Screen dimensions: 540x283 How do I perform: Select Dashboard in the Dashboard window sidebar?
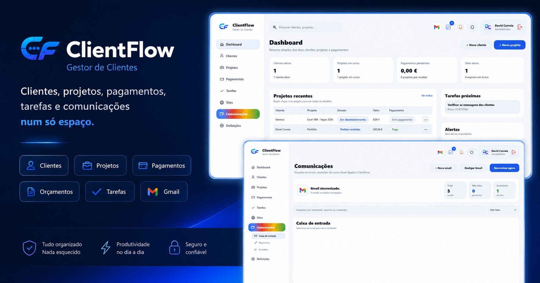coord(238,45)
